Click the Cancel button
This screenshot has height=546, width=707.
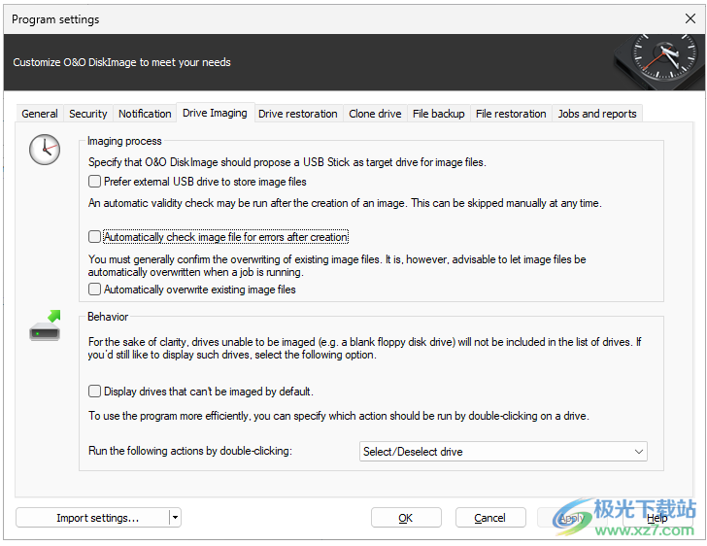490,518
